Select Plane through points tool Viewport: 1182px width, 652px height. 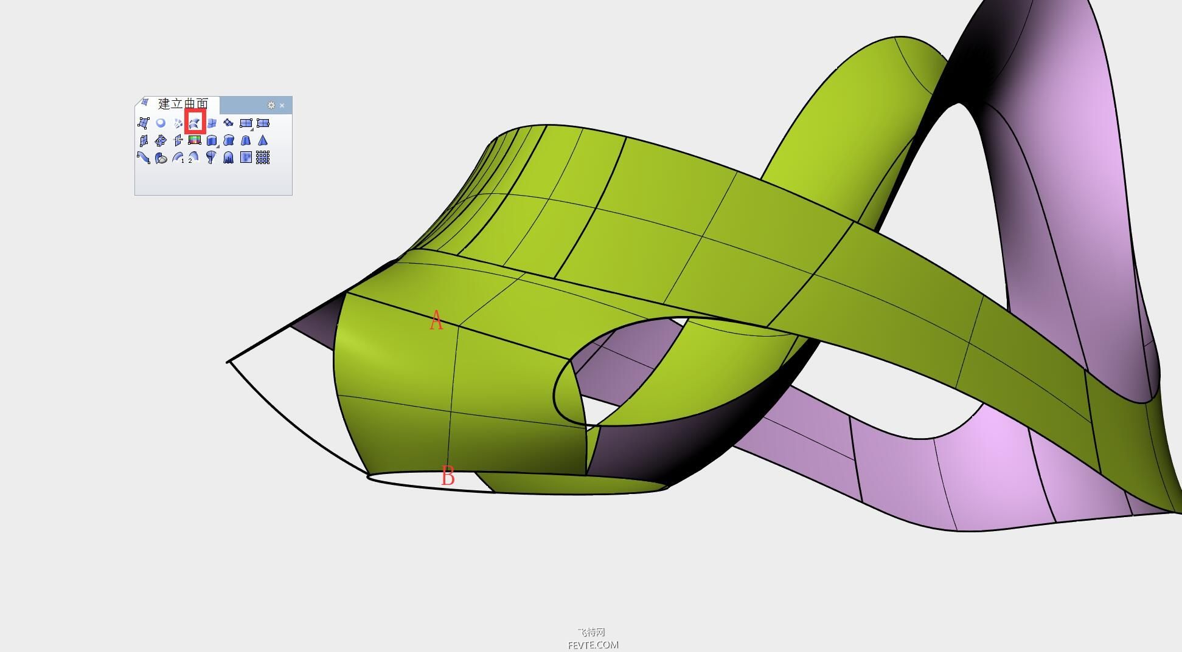[161, 140]
